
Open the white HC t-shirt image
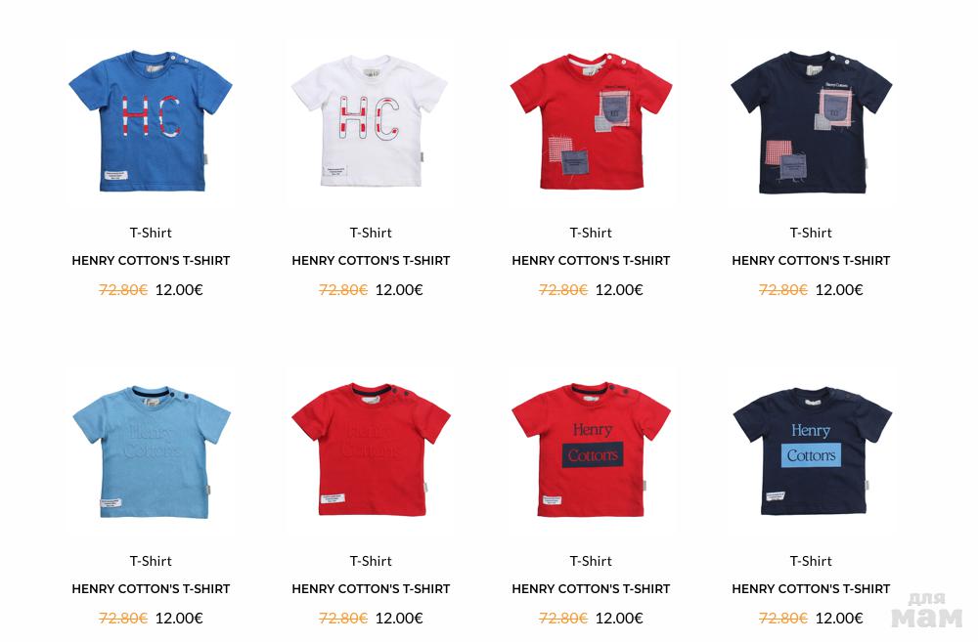pyautogui.click(x=370, y=121)
